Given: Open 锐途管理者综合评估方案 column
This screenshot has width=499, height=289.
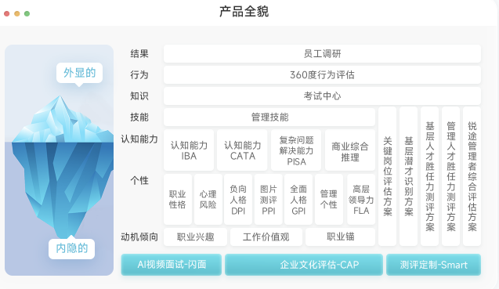Looking at the screenshot, I should (x=472, y=176).
